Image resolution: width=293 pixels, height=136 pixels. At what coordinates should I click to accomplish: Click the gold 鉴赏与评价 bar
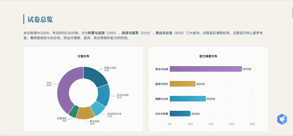click(183, 84)
